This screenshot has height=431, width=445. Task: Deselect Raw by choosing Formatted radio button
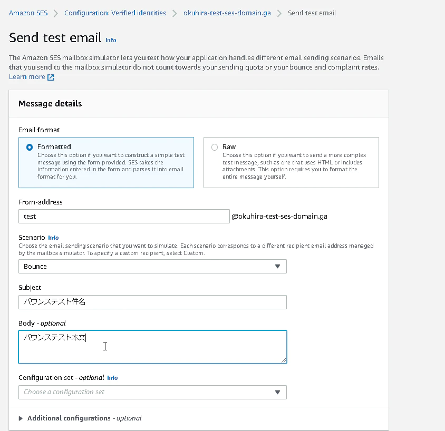point(29,147)
